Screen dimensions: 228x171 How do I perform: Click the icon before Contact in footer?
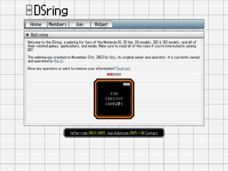(143, 133)
